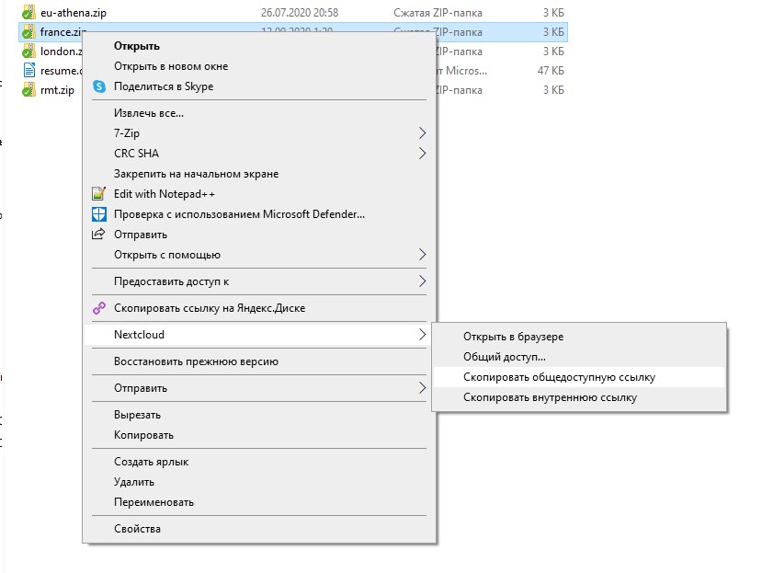762x573 pixels.
Task: Expand the Nextcloud submenu arrow
Action: [x=422, y=334]
